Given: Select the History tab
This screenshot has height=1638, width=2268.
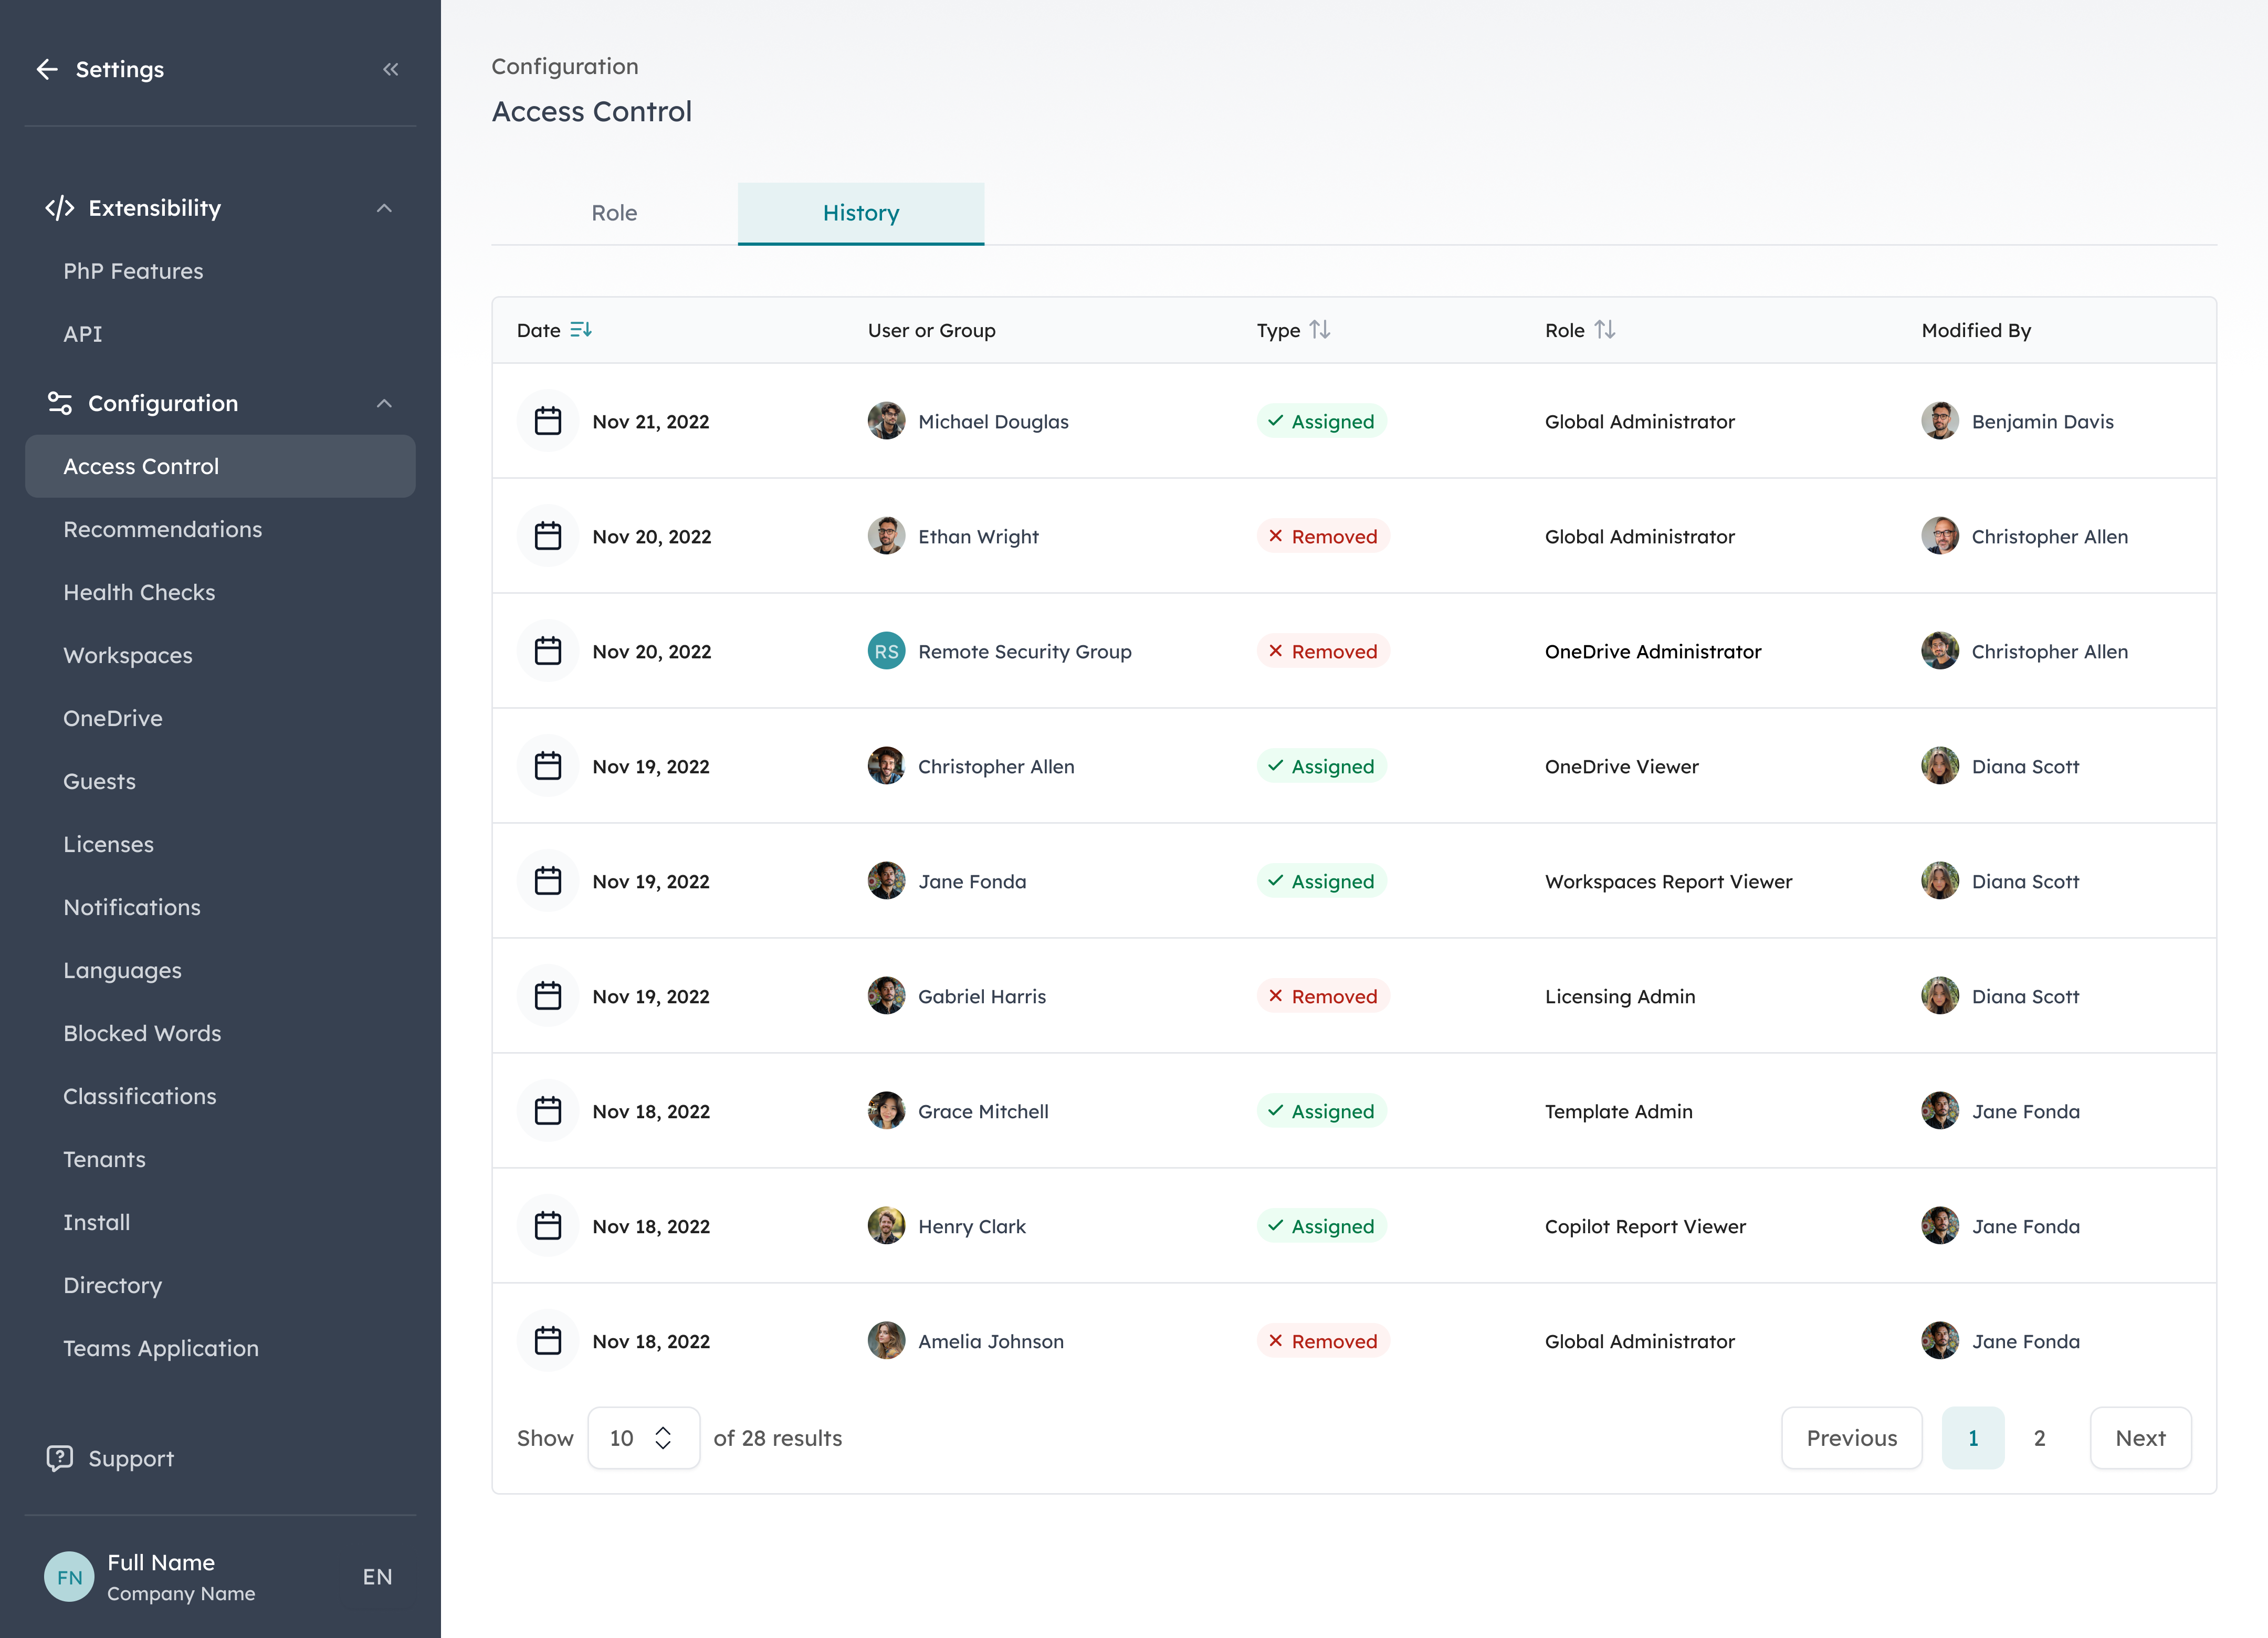Looking at the screenshot, I should tap(860, 212).
